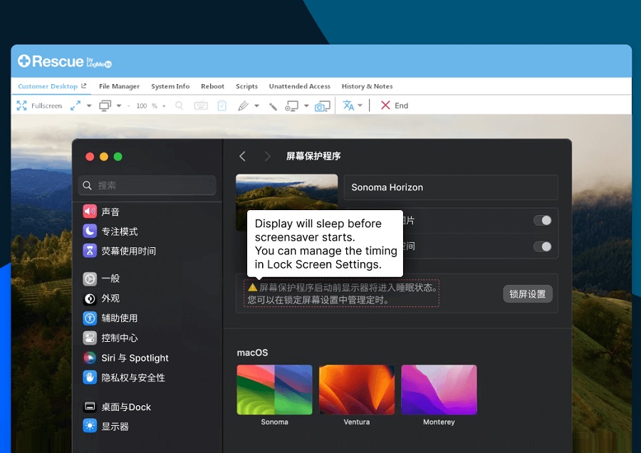Screen dimensions: 641x453
Task: Toggle the switch on the row ending 间
Action: (x=543, y=246)
